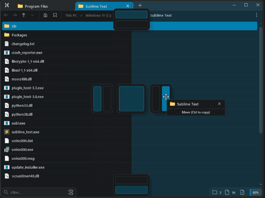
Task: Click the sublime_text.exe file icon
Action: 7,132
